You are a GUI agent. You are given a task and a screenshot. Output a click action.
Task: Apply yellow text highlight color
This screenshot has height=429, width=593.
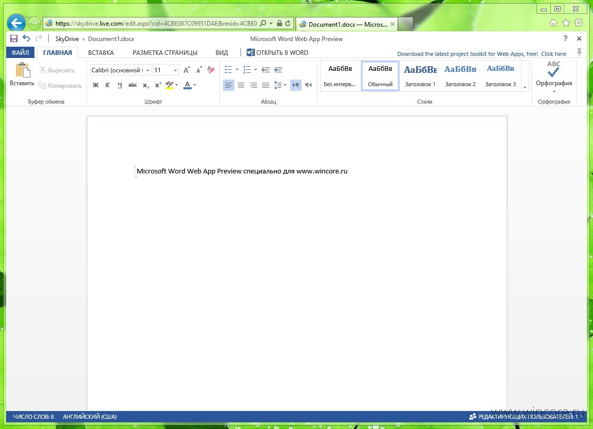pyautogui.click(x=170, y=85)
